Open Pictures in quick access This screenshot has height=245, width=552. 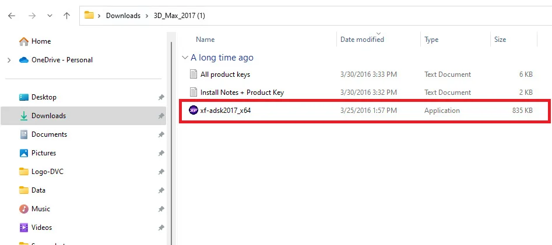coord(38,153)
